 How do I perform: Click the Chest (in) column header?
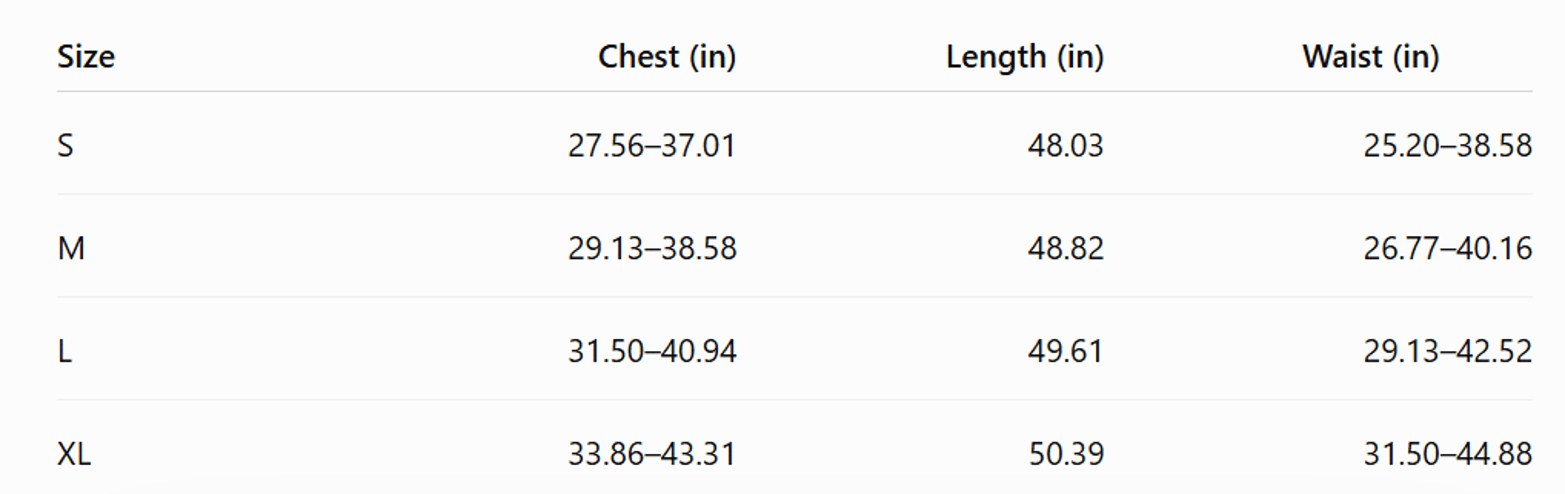pos(667,57)
